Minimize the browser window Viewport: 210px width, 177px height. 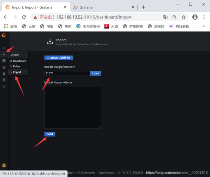(178, 4)
